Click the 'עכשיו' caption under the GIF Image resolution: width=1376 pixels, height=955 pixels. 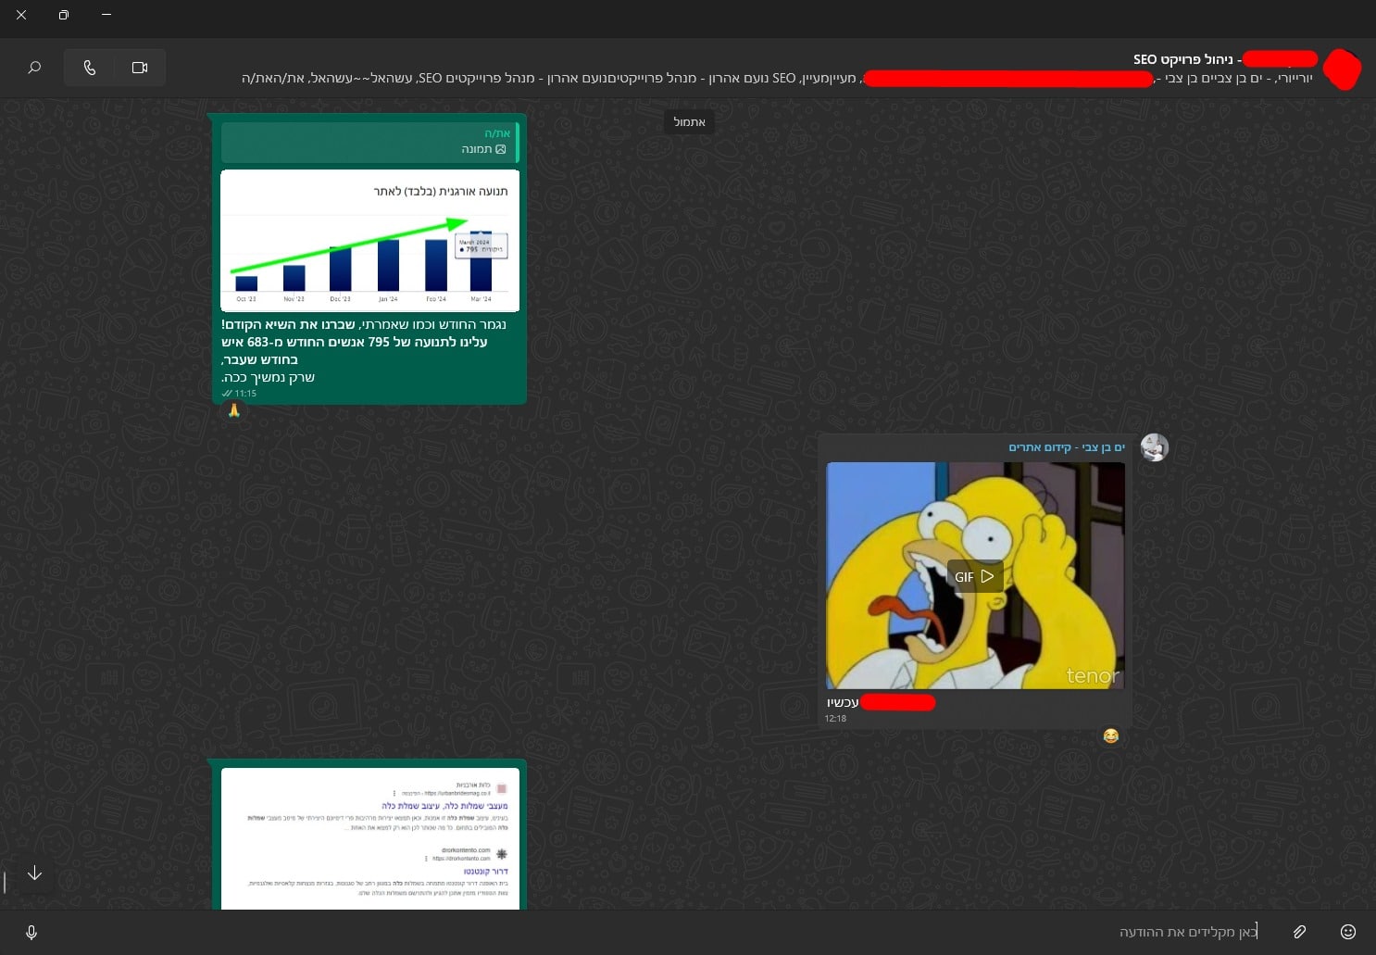843,702
